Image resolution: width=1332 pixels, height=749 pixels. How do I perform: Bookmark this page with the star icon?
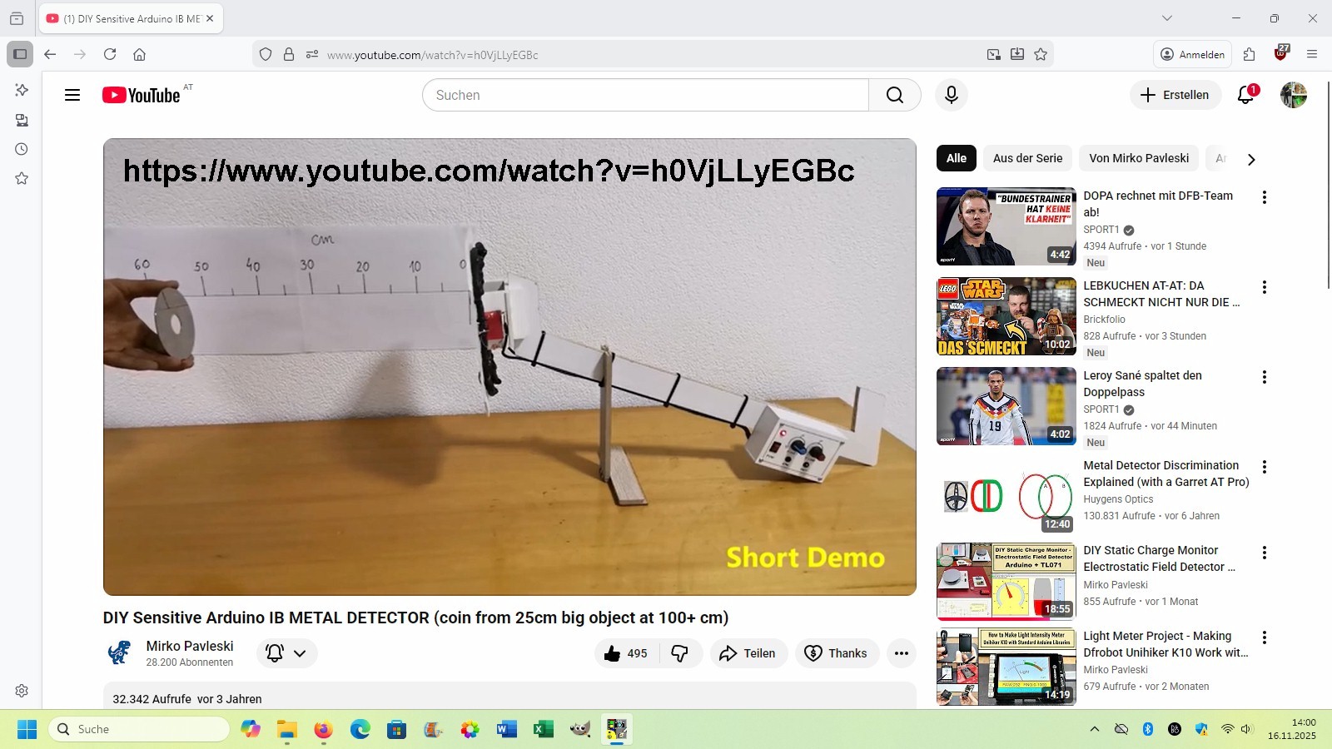click(x=1041, y=55)
